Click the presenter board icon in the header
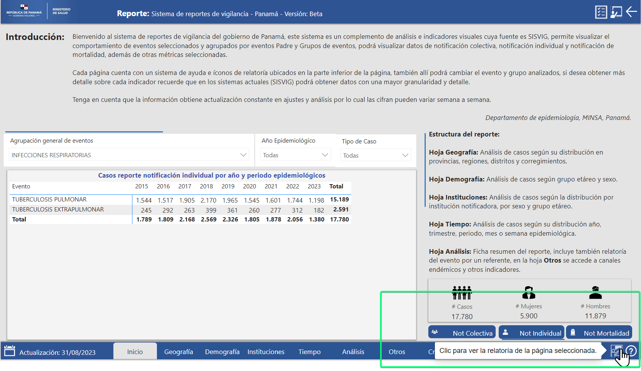The width and height of the screenshot is (641, 371). (x=616, y=12)
